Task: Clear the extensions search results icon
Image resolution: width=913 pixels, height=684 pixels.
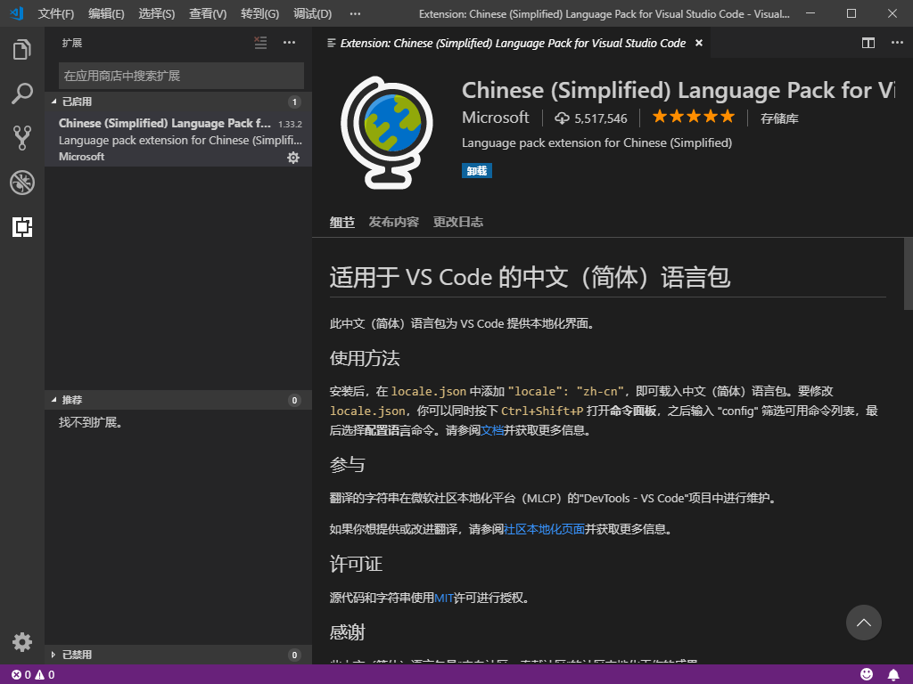Action: [260, 42]
